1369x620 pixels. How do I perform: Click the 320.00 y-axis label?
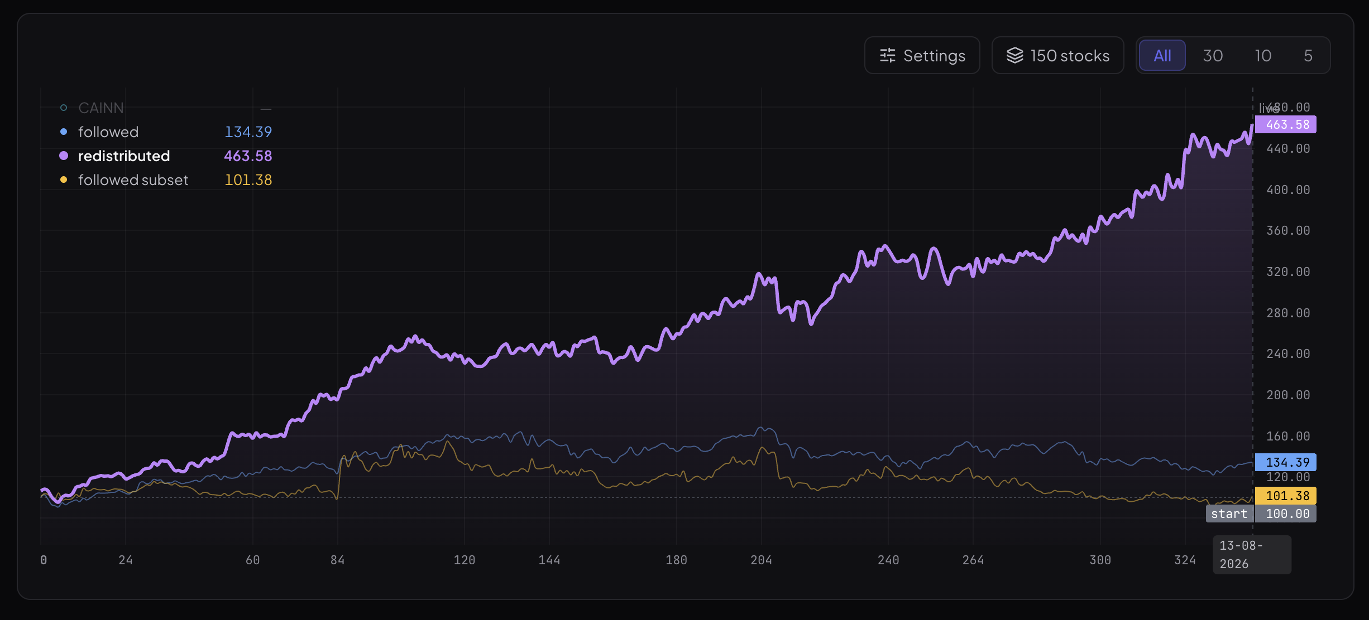click(1288, 272)
